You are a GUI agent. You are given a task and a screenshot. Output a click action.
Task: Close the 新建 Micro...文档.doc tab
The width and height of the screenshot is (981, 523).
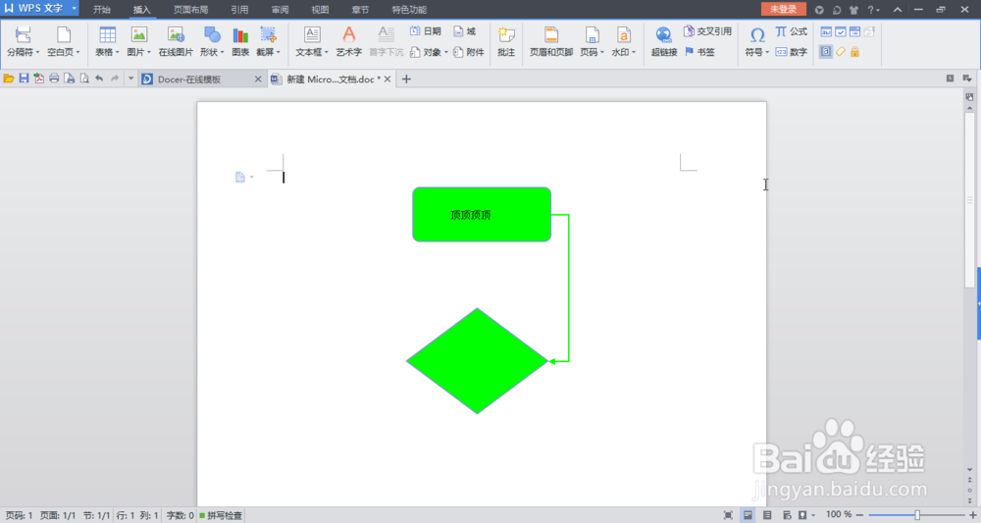[x=387, y=78]
